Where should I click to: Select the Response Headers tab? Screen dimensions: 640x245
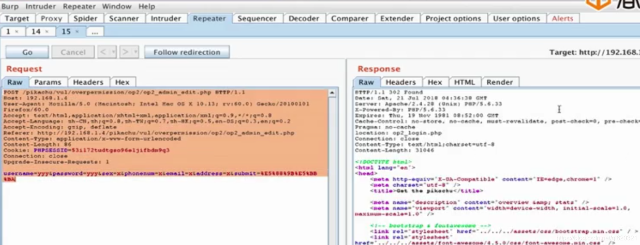click(x=400, y=82)
